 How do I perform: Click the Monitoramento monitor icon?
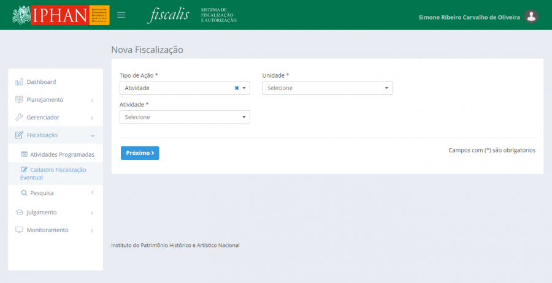(x=19, y=230)
